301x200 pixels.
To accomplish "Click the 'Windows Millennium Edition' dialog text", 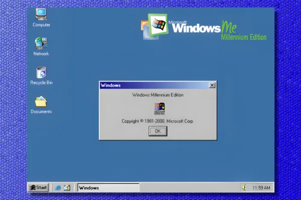I will pos(158,95).
